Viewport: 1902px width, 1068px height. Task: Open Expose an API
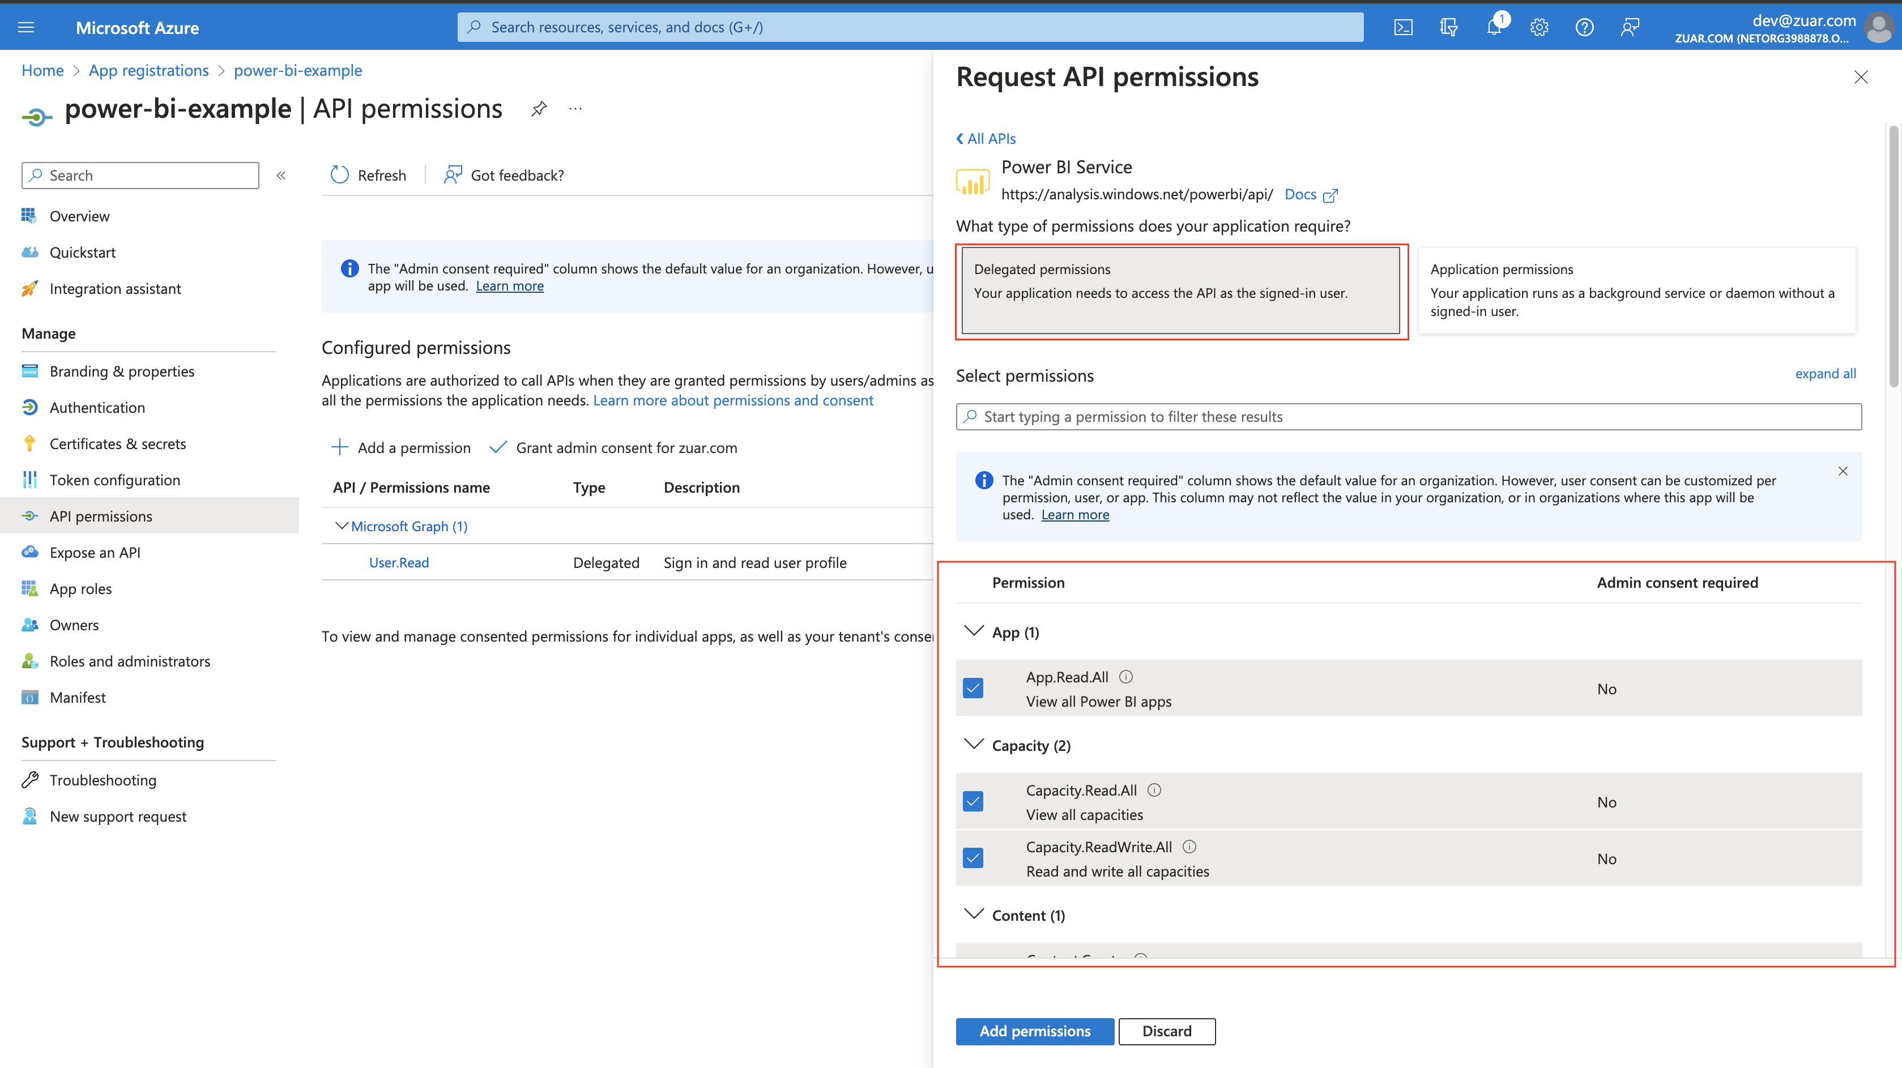coord(95,552)
